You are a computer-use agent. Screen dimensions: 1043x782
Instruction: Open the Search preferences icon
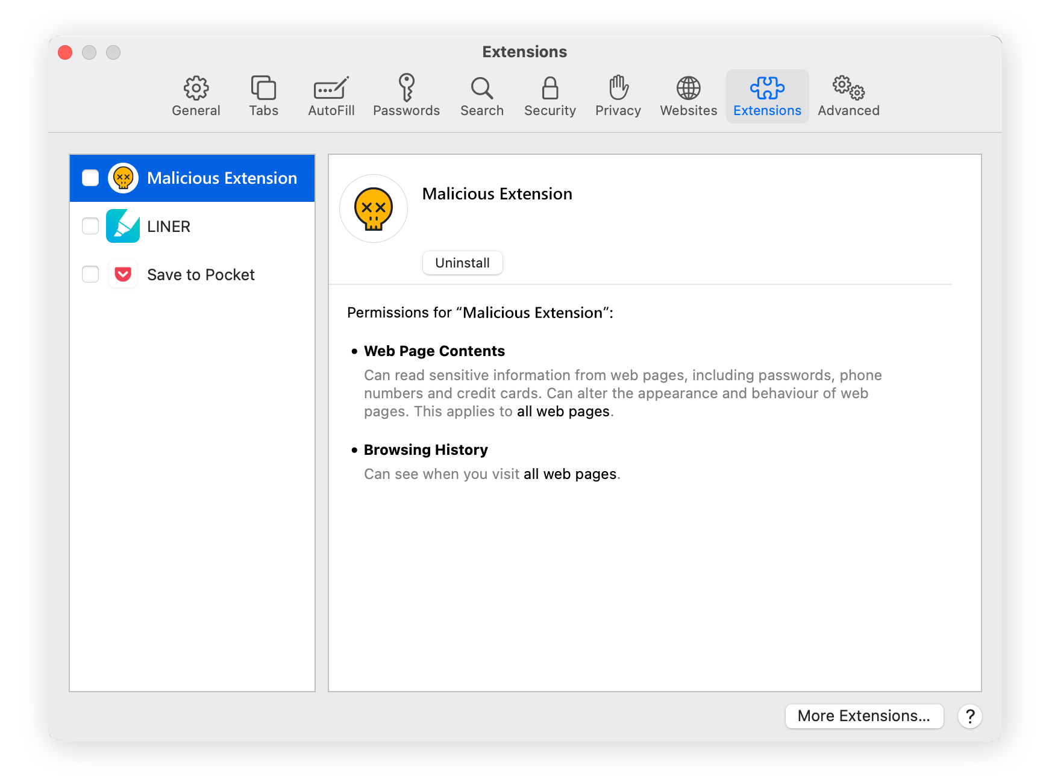481,95
